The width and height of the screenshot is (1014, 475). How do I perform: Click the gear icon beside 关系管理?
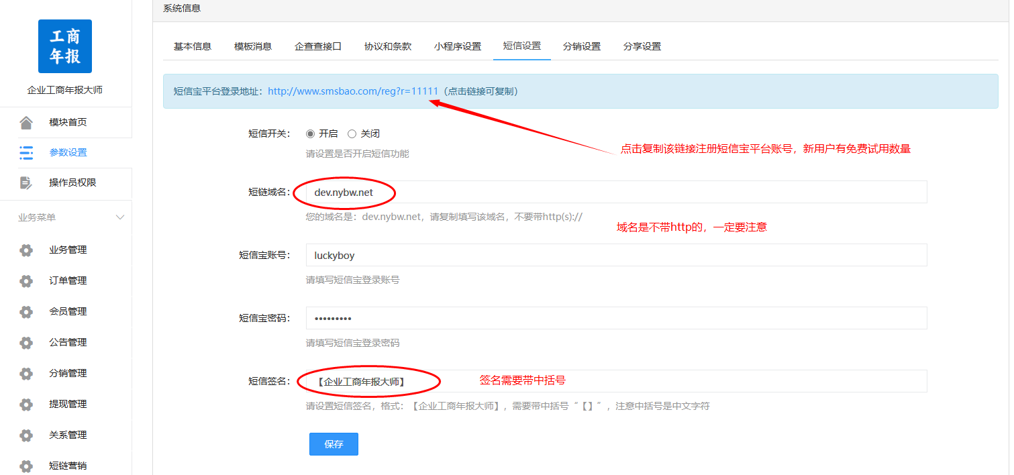pyautogui.click(x=26, y=435)
